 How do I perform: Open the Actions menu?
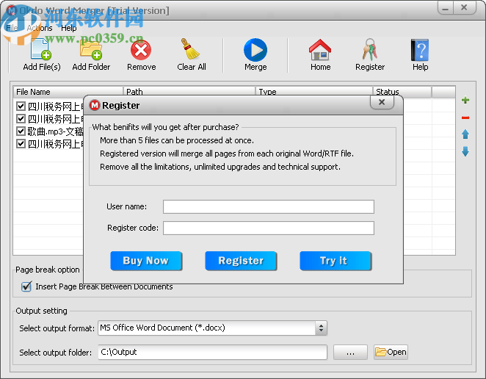tap(40, 28)
